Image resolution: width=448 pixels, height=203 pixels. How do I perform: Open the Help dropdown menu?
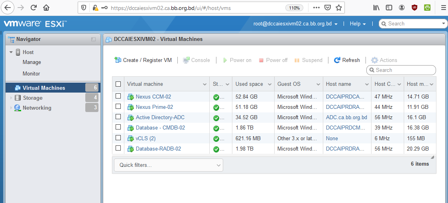[358, 23]
